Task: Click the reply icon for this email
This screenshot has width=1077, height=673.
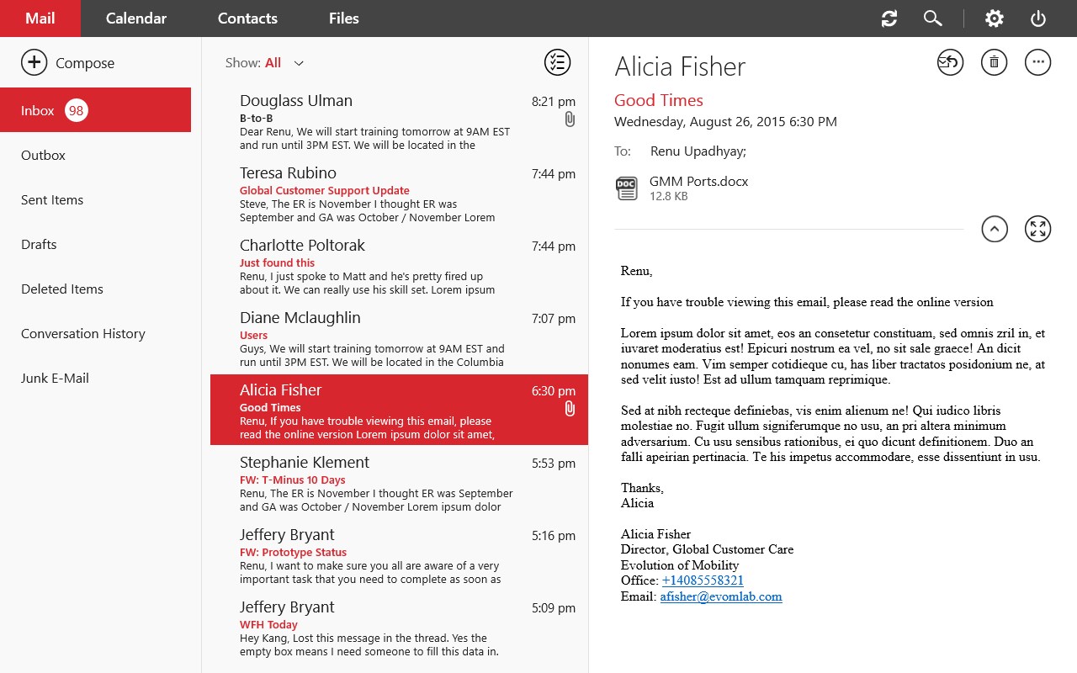Action: (950, 62)
